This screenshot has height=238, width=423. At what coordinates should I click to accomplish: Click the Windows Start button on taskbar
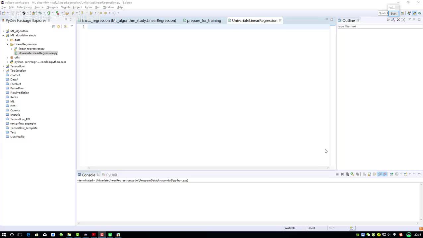pos(4,235)
